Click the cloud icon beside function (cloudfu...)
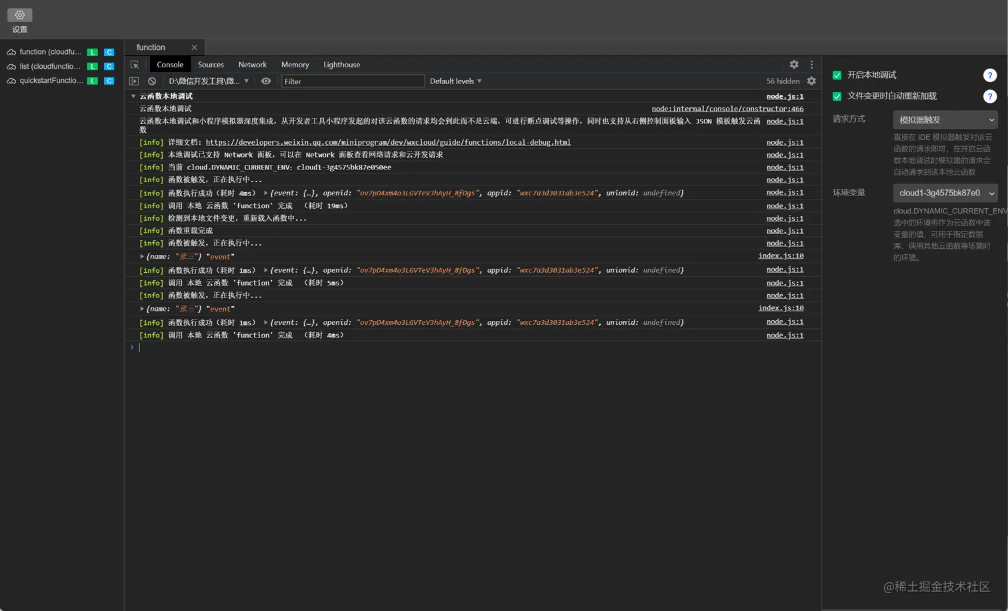Image resolution: width=1008 pixels, height=611 pixels. tap(11, 52)
